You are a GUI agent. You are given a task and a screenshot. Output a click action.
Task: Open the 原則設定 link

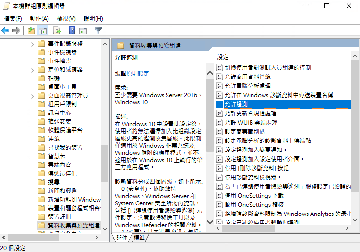coord(138,74)
